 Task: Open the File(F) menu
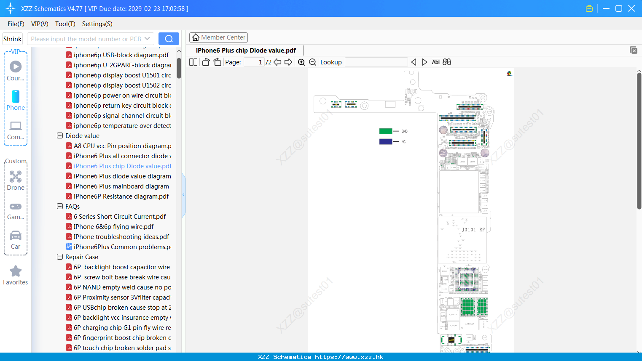pos(16,24)
